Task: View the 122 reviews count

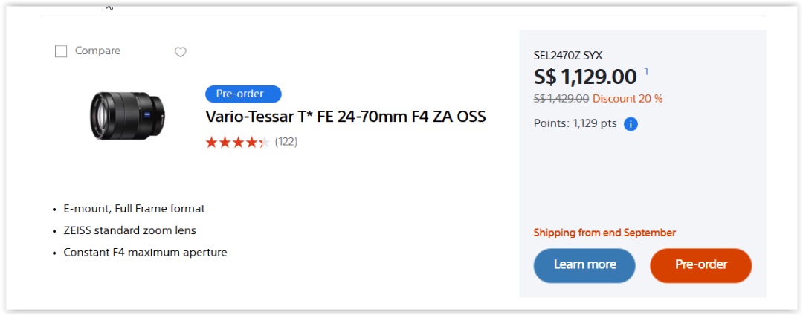Action: tap(286, 141)
